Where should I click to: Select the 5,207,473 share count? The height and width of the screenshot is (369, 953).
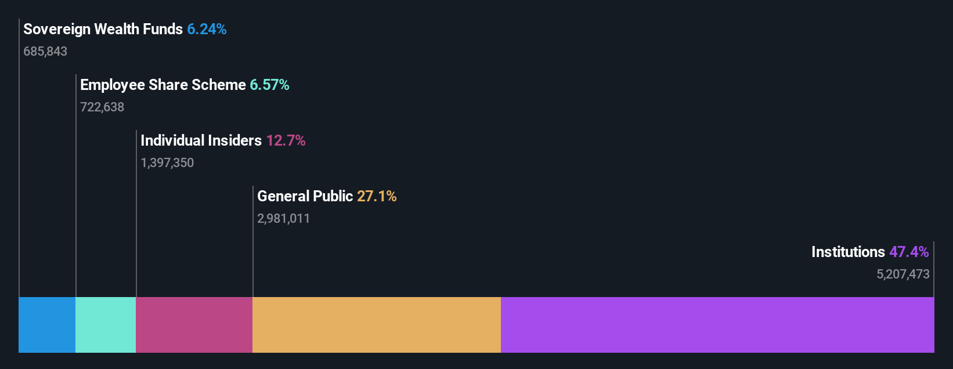903,274
